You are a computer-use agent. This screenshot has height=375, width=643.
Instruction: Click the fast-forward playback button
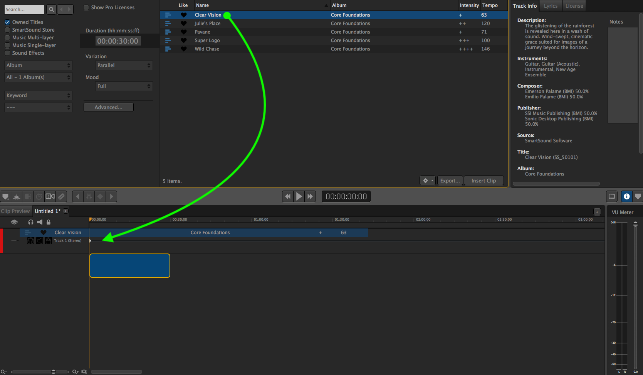(x=310, y=196)
